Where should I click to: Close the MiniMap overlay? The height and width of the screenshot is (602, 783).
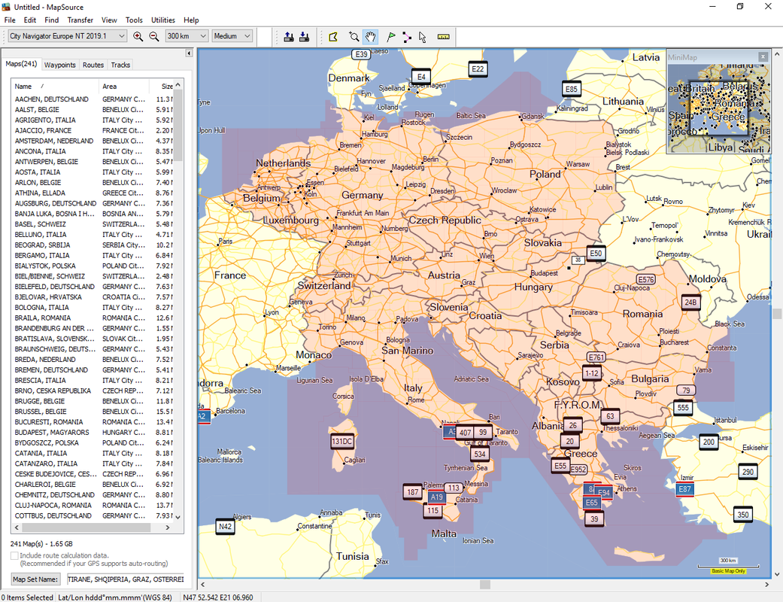coord(763,57)
